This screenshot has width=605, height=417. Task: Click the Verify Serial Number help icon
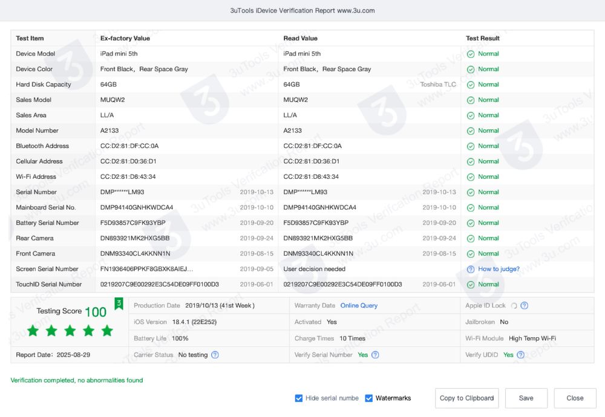click(x=375, y=355)
